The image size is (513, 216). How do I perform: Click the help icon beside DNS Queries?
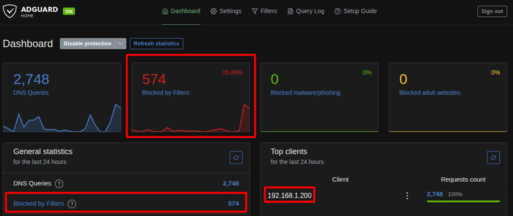tap(59, 184)
